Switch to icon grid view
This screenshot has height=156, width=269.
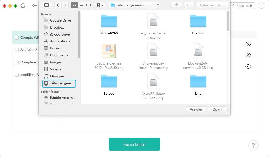tap(74, 5)
